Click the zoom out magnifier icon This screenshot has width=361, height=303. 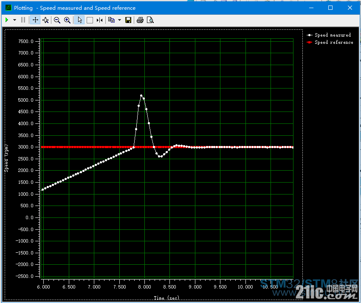pos(57,20)
